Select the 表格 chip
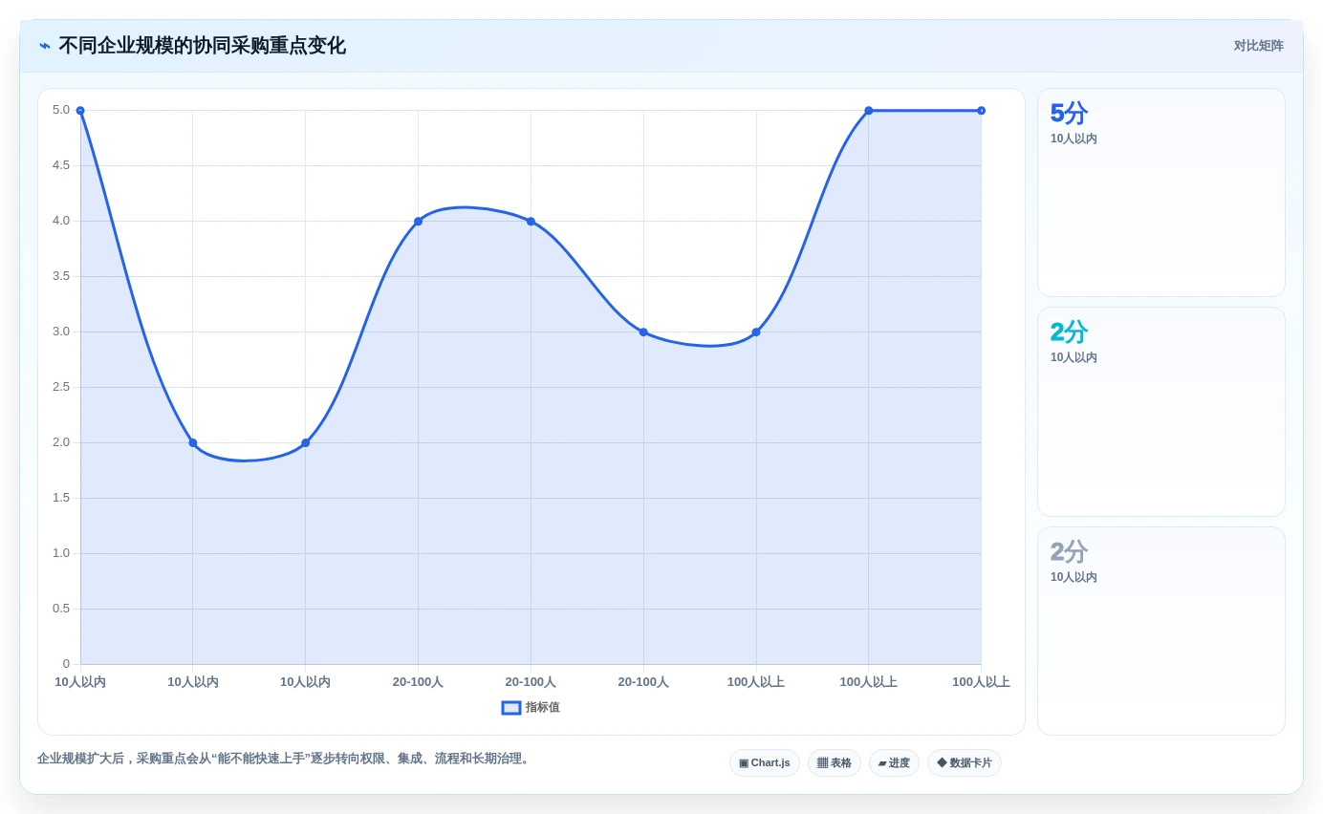Screen dimensions: 1323x814 [835, 762]
